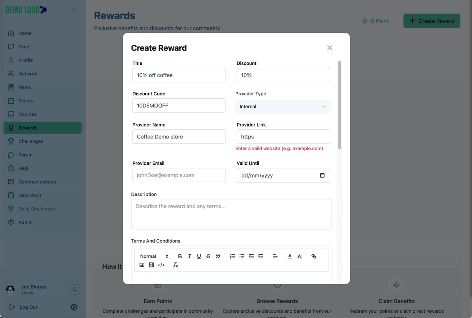Open Help in the sidebar

(42, 168)
